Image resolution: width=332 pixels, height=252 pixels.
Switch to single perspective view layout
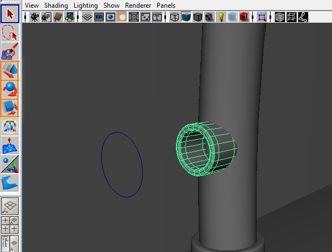(x=10, y=206)
